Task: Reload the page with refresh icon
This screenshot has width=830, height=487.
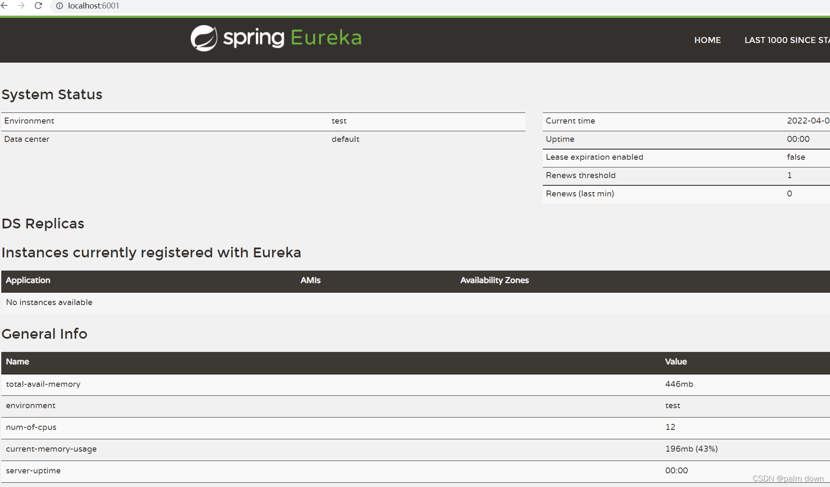Action: tap(38, 6)
